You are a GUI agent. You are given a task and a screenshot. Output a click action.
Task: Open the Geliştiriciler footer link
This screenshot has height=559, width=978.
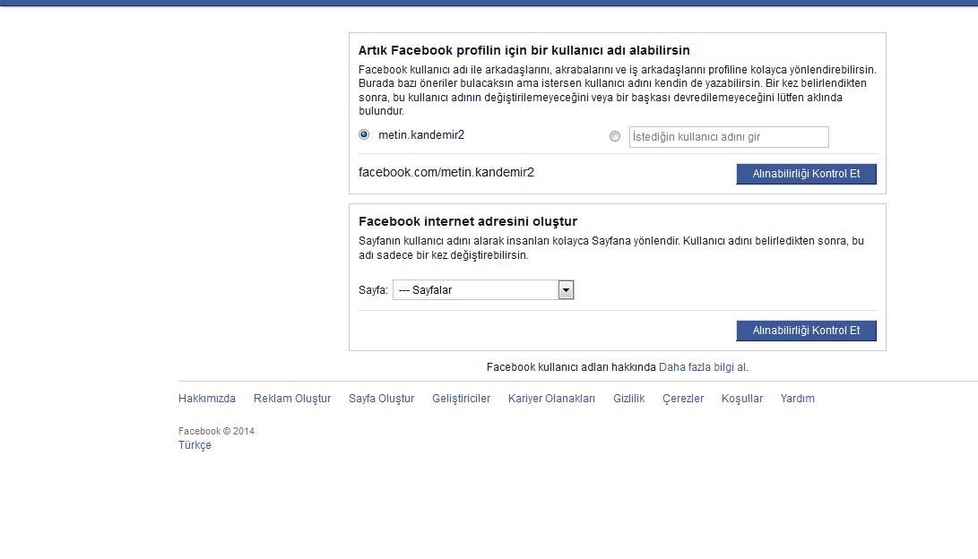pyautogui.click(x=461, y=399)
